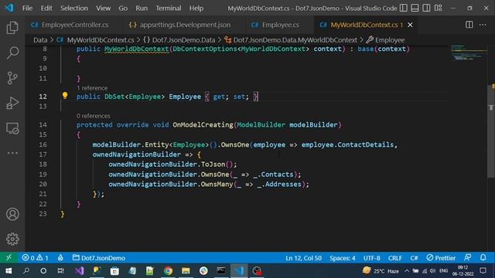Open the Windows Start button
This screenshot has width=495, height=278.
click(9, 271)
